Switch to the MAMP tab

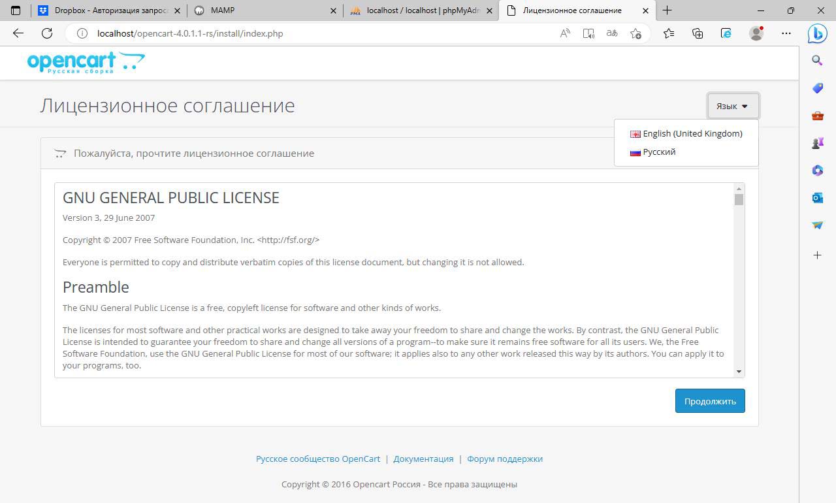click(x=223, y=10)
